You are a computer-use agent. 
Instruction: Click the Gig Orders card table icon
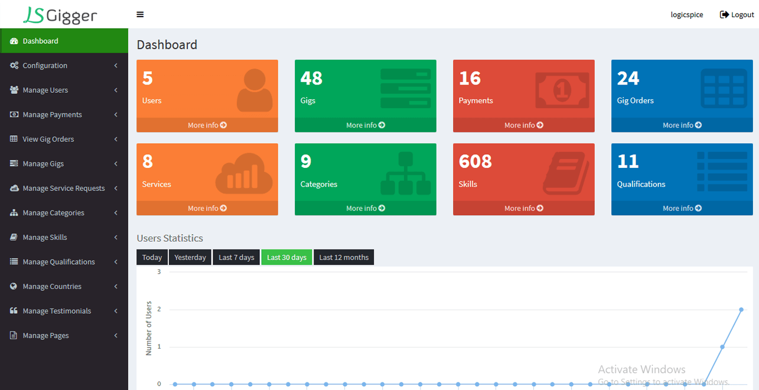724,89
